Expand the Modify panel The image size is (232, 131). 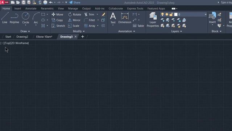tap(79, 31)
